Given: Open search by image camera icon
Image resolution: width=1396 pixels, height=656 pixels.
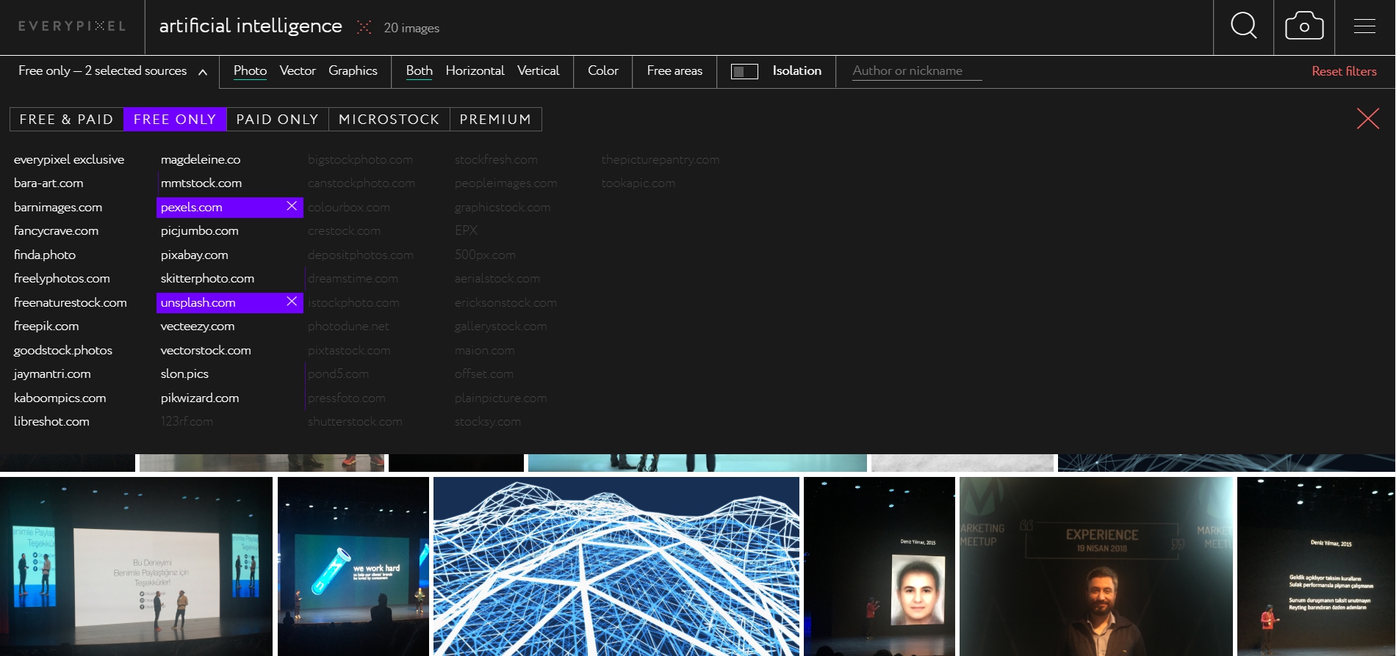Looking at the screenshot, I should (x=1304, y=26).
